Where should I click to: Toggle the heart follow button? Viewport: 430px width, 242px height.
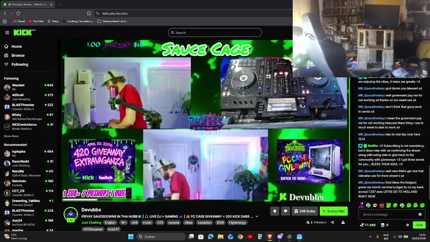(285, 211)
